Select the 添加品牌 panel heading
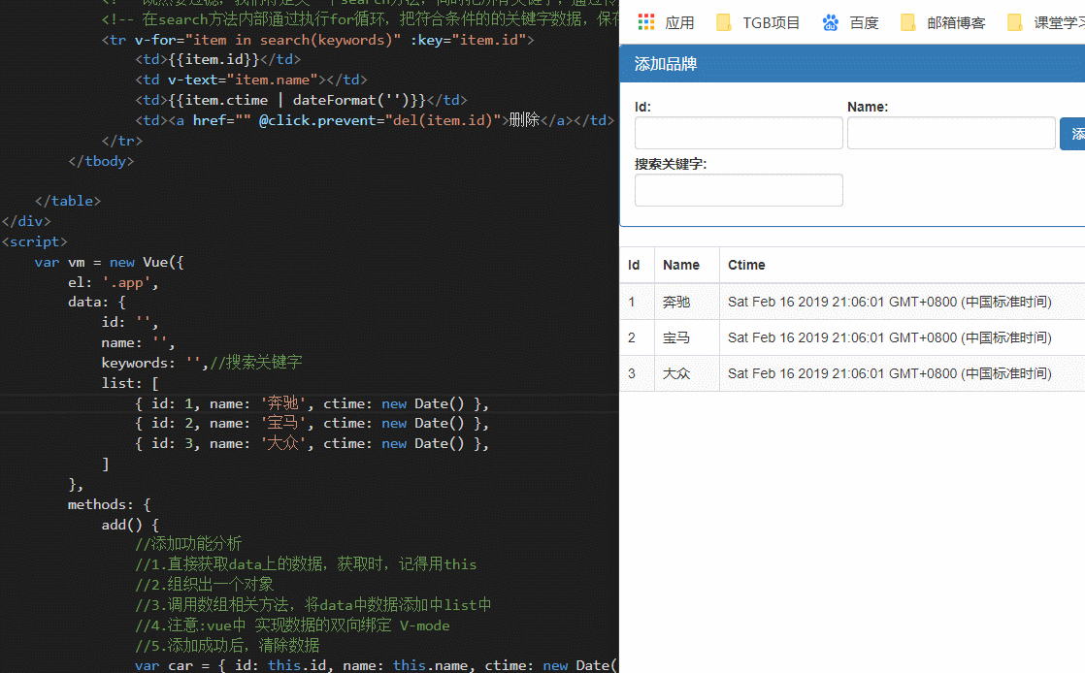1085x673 pixels. [x=665, y=64]
